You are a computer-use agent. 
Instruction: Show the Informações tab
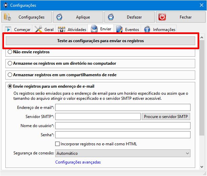coord(159,29)
